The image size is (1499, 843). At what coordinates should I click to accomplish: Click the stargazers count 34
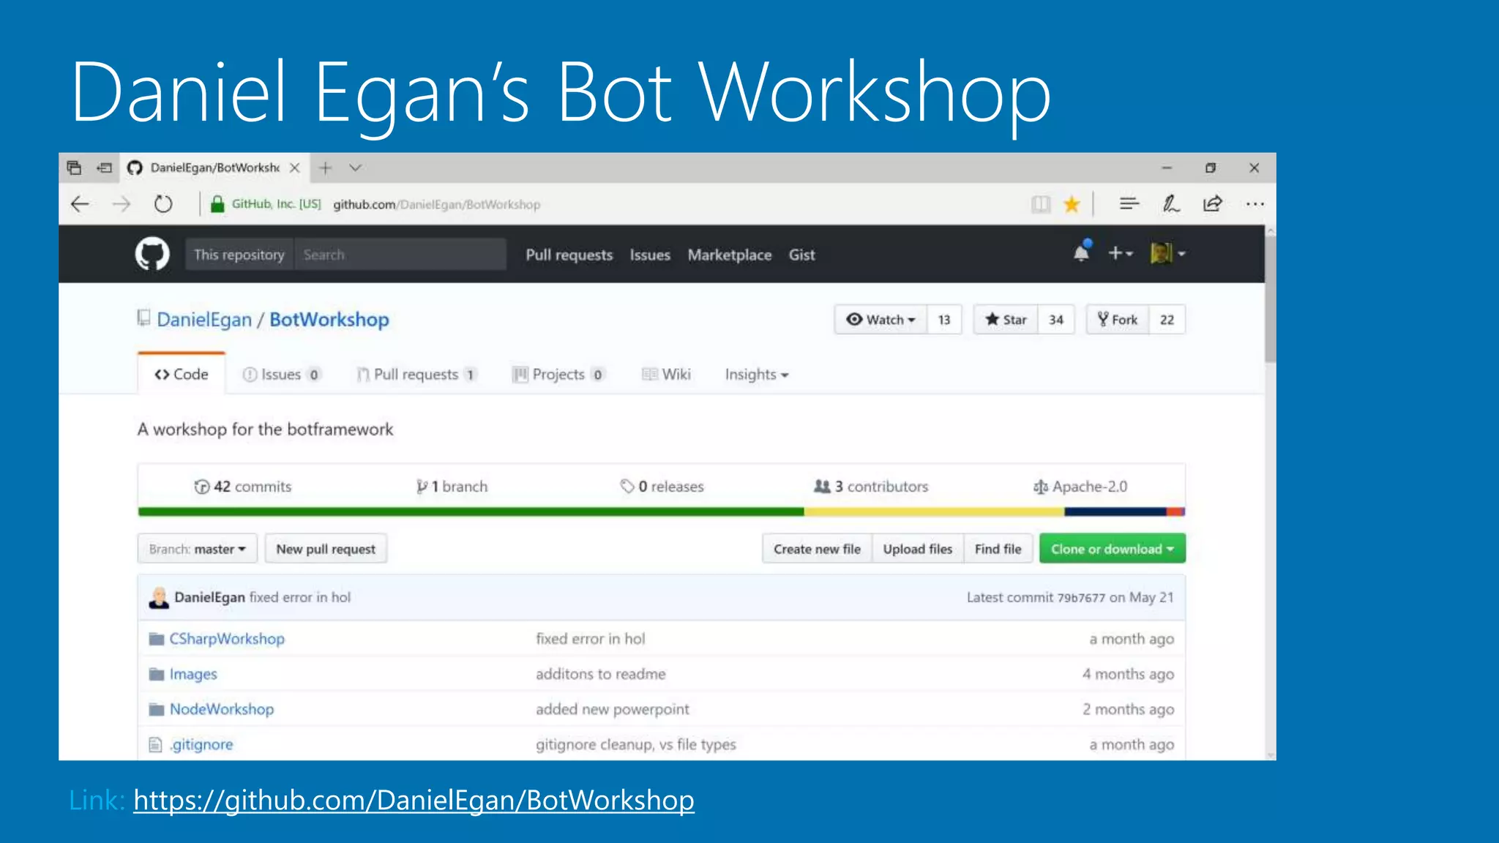click(x=1056, y=320)
